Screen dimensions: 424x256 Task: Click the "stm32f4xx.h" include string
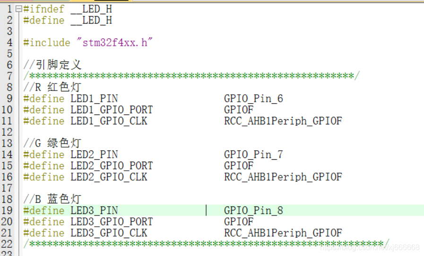115,42
